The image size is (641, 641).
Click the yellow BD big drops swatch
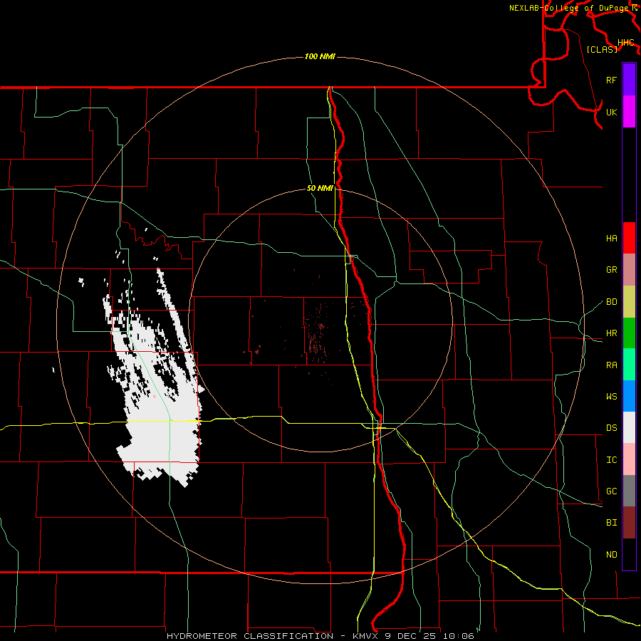[629, 302]
